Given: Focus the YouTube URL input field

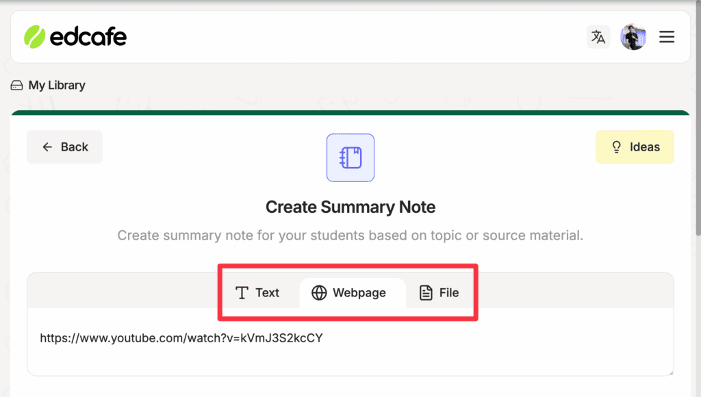Looking at the screenshot, I should [x=350, y=342].
